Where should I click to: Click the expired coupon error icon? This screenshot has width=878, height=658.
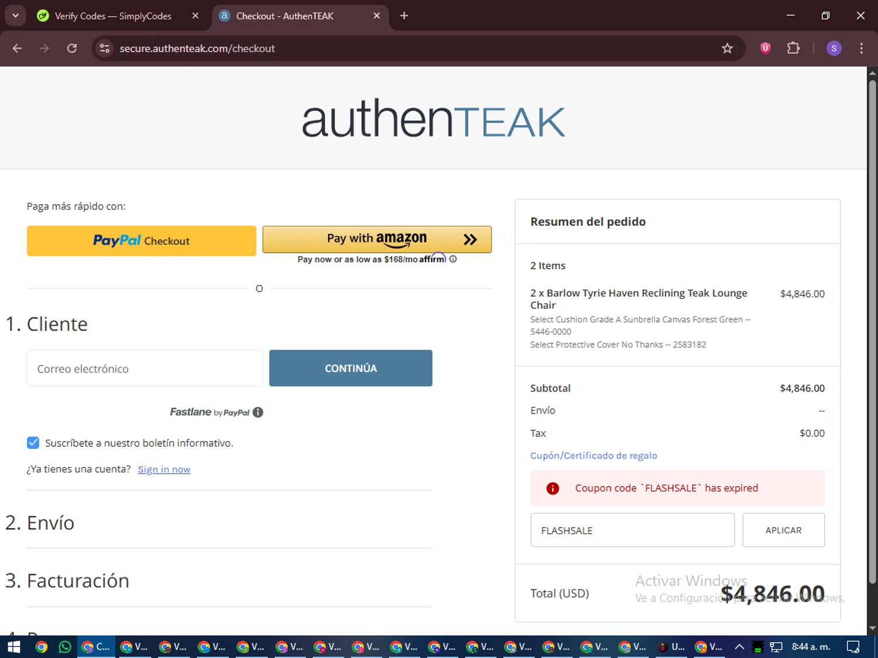[553, 488]
